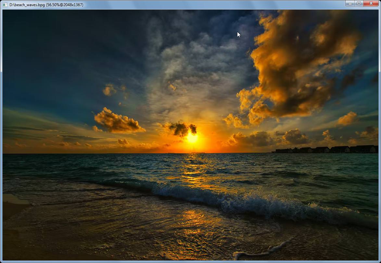The width and height of the screenshot is (381, 263).
Task: Maximize the image viewer window
Action: pos(359,3)
